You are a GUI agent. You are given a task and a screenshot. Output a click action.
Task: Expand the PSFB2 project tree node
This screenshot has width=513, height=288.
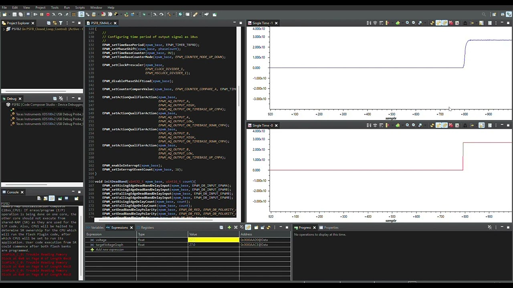[4, 29]
